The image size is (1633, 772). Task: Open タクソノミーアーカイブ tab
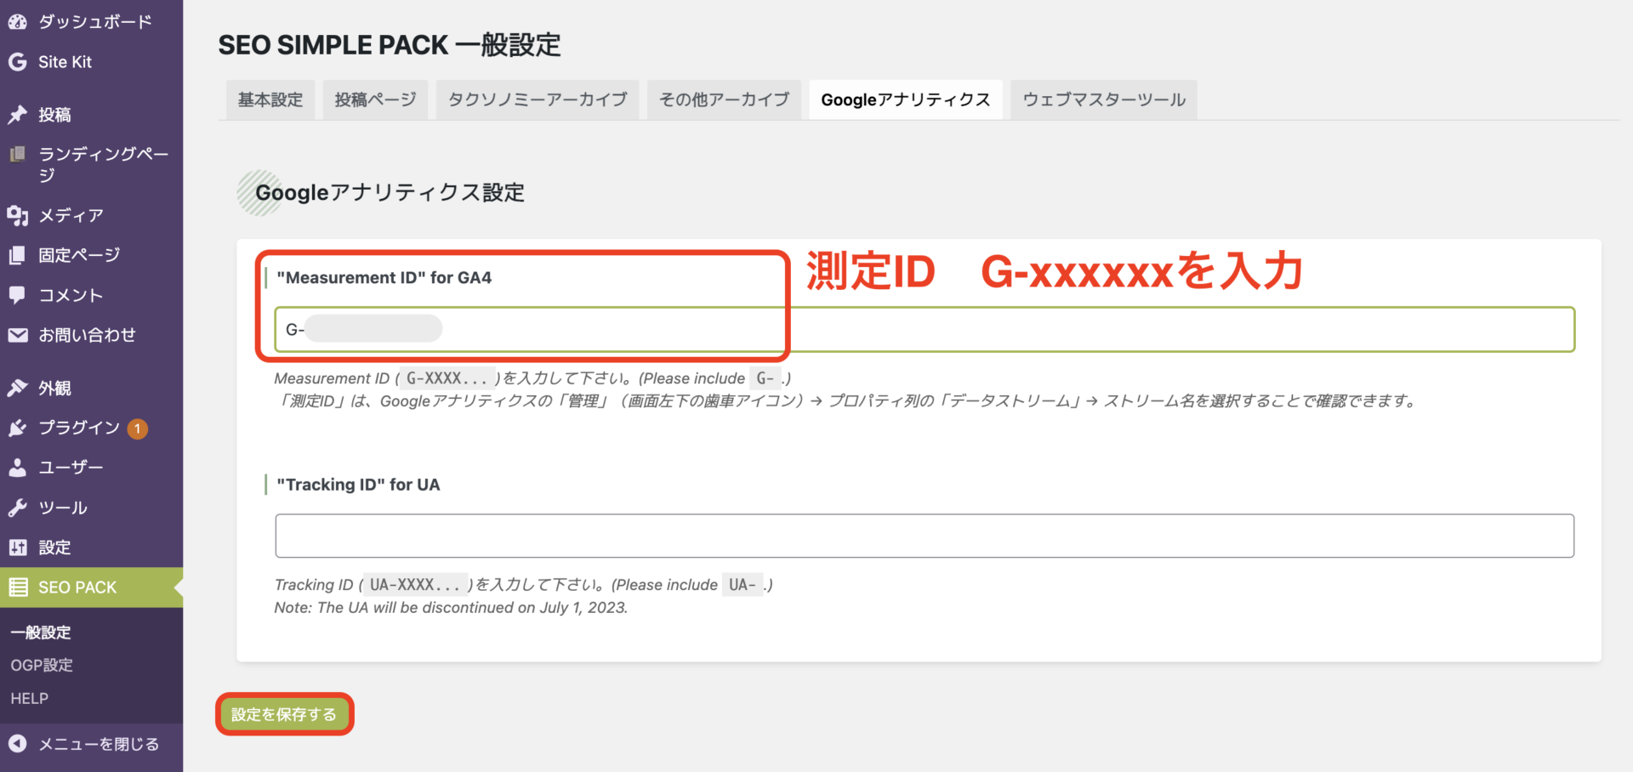(538, 99)
